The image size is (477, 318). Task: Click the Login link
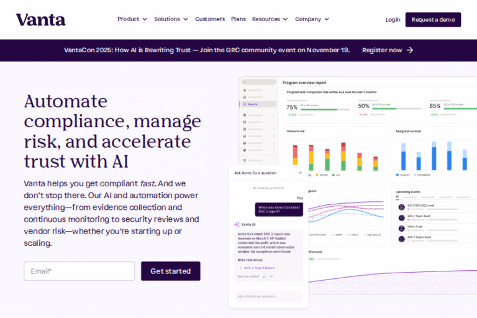click(393, 20)
